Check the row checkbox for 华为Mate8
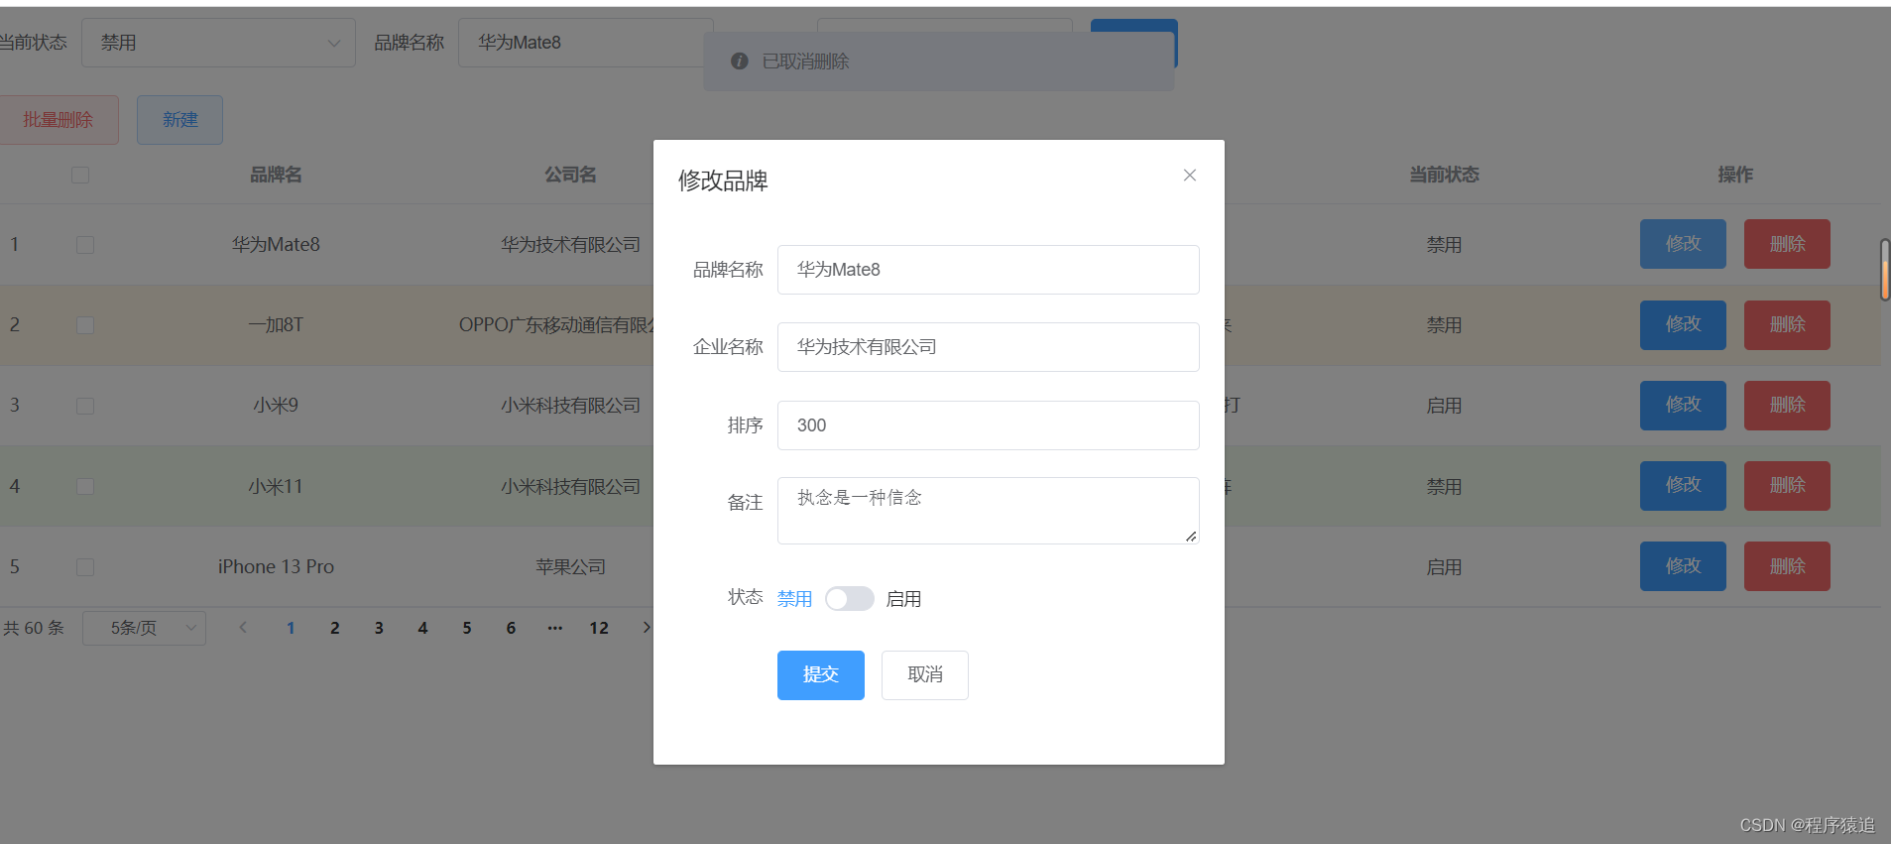The image size is (1891, 844). (x=85, y=245)
